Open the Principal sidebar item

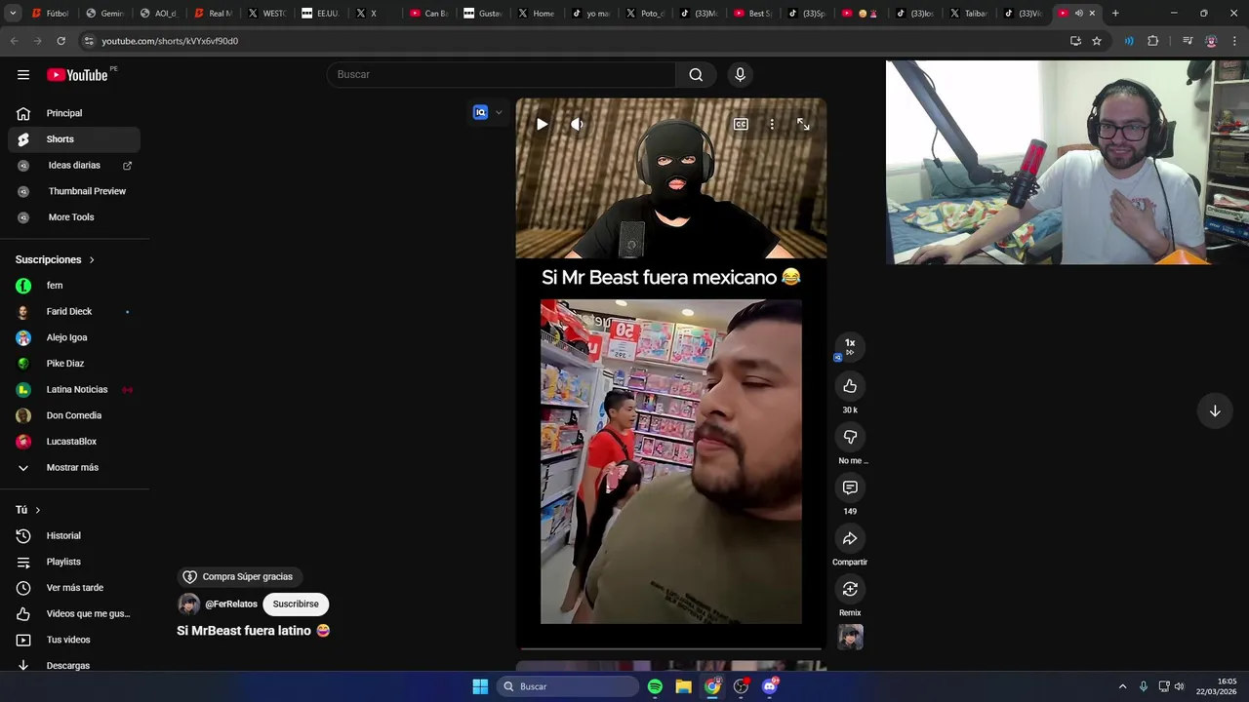(74, 113)
